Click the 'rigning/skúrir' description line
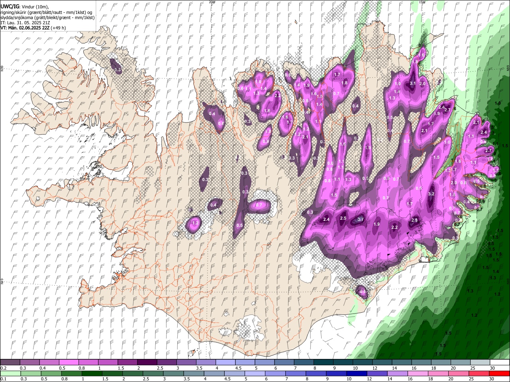This screenshot has width=510, height=382. pyautogui.click(x=47, y=12)
